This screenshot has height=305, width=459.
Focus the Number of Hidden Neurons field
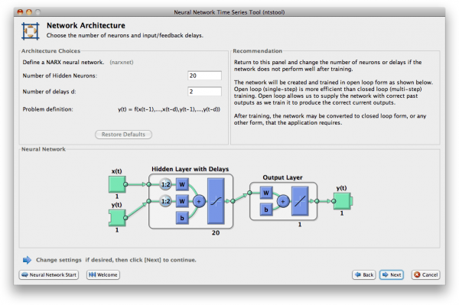click(x=204, y=76)
